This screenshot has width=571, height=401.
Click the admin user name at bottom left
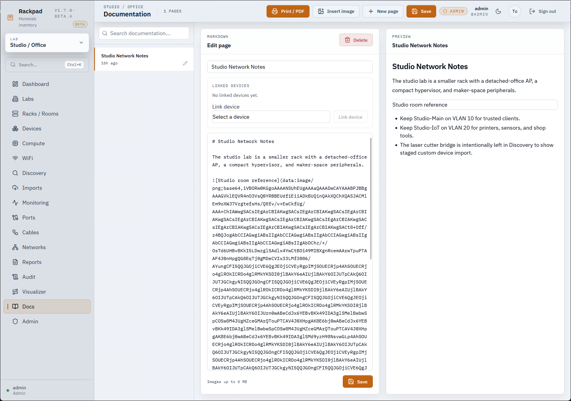[x=19, y=388]
